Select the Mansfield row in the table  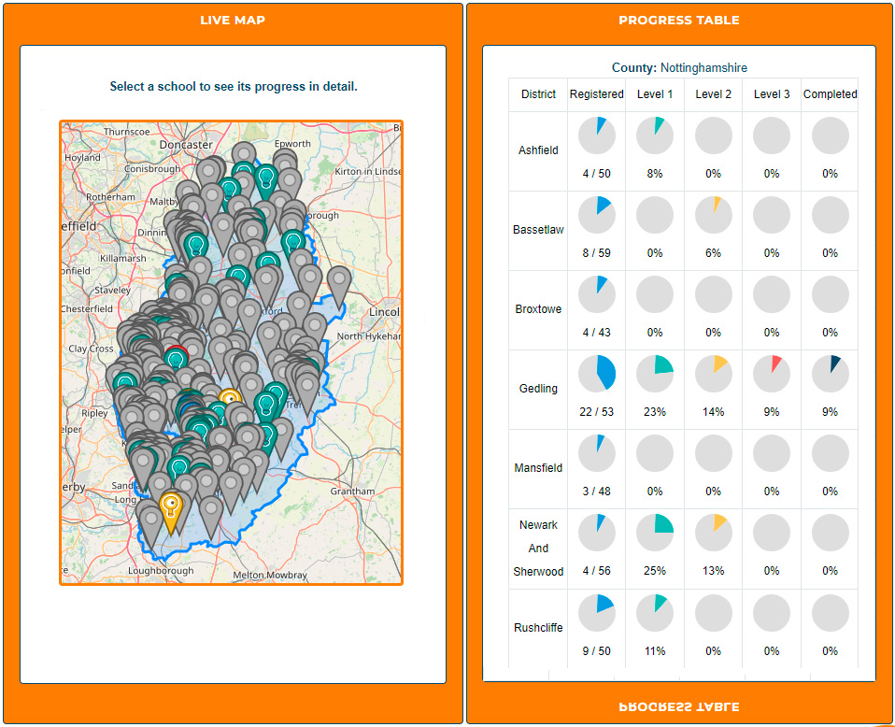[x=538, y=467]
